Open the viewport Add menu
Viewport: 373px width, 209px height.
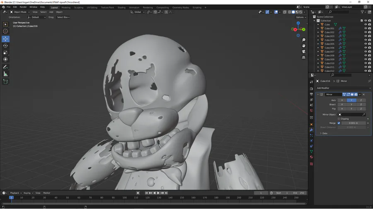[x=51, y=12]
